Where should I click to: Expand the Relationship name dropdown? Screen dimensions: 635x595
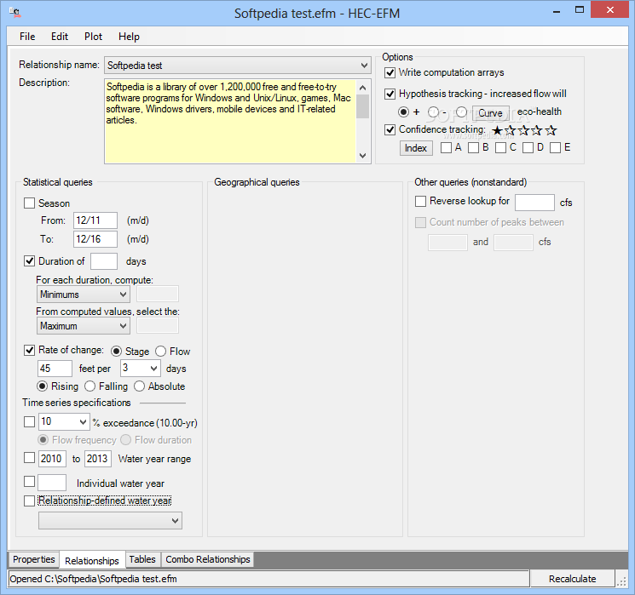(364, 66)
